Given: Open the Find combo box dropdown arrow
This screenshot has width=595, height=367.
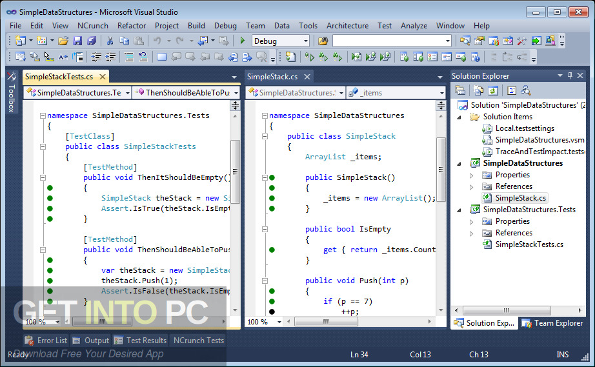Looking at the screenshot, I should click(x=448, y=41).
